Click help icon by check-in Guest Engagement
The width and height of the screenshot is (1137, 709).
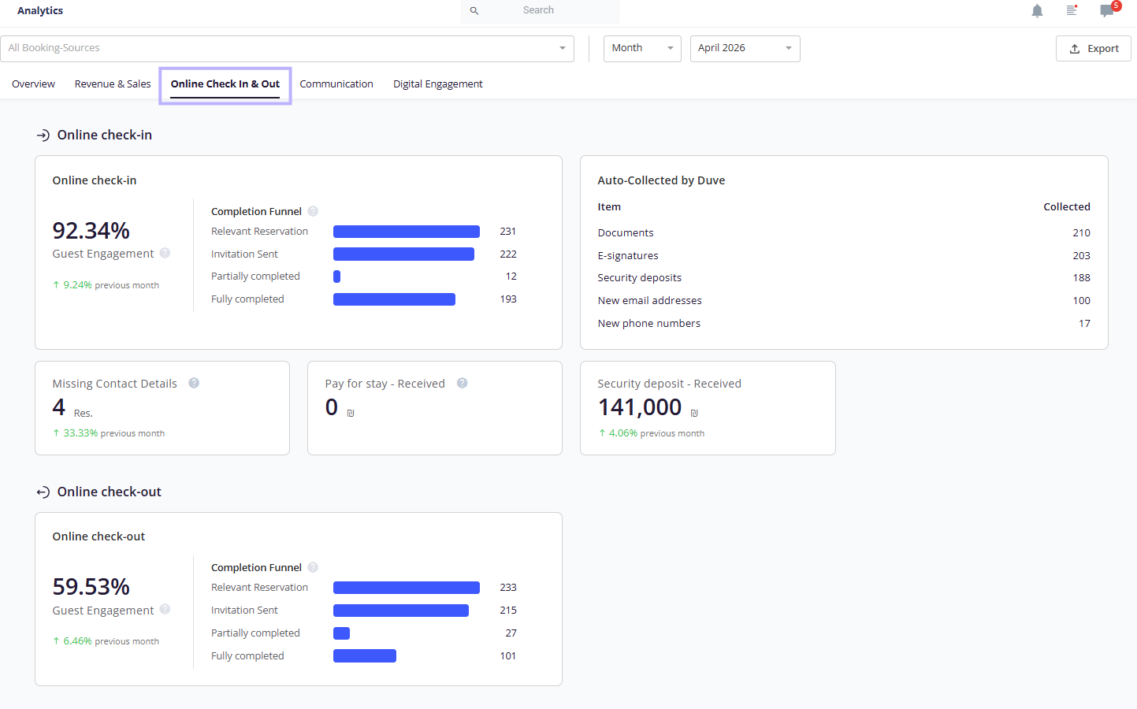tap(165, 253)
